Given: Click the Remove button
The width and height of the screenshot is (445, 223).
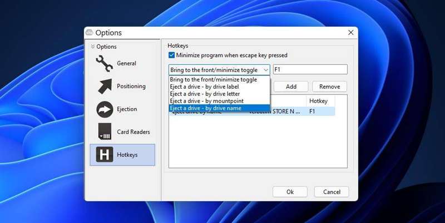Looking at the screenshot, I should [x=329, y=87].
